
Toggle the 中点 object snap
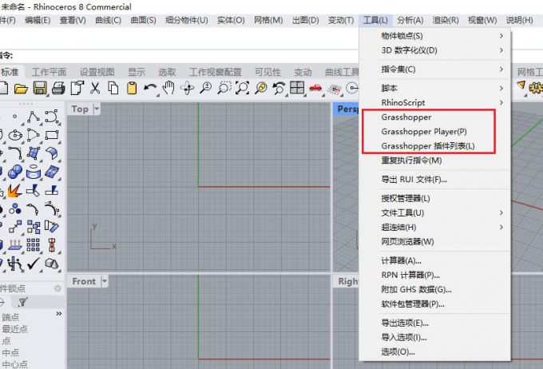click(x=10, y=352)
